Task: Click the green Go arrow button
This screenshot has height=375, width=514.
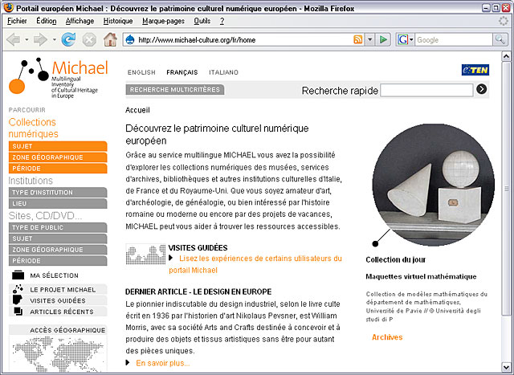Action: (x=383, y=40)
